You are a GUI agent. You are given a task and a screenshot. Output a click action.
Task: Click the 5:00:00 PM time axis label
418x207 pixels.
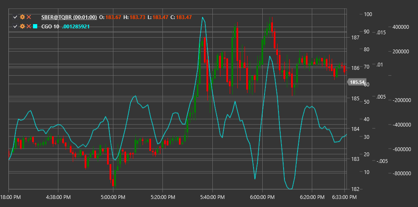tap(113, 198)
